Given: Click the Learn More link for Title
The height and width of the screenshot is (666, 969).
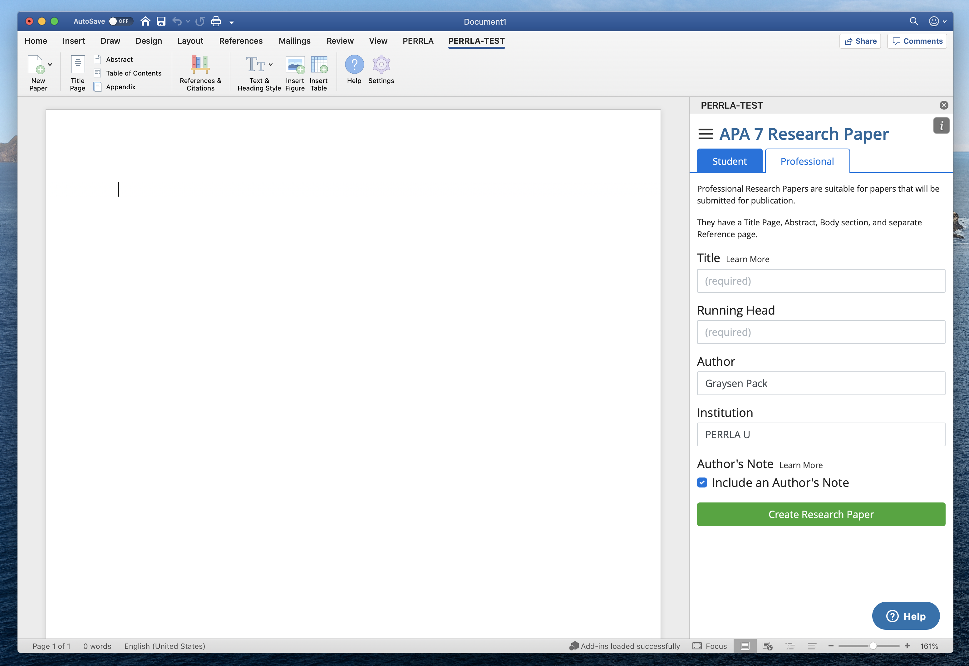Looking at the screenshot, I should point(747,259).
